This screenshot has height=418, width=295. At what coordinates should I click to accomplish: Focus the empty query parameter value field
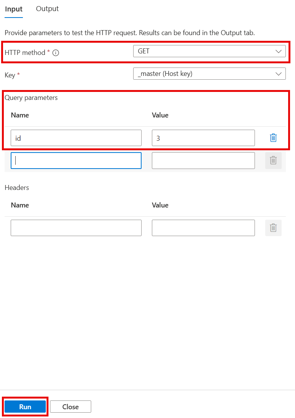[x=203, y=161]
